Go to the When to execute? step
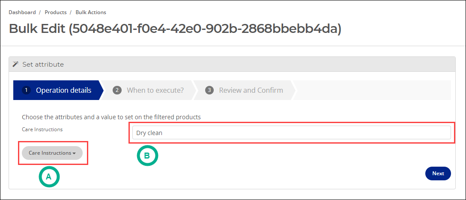The image size is (466, 200). [x=149, y=90]
